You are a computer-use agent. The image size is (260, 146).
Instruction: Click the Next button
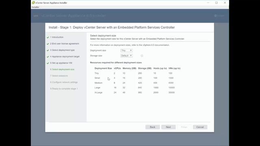click(x=168, y=127)
